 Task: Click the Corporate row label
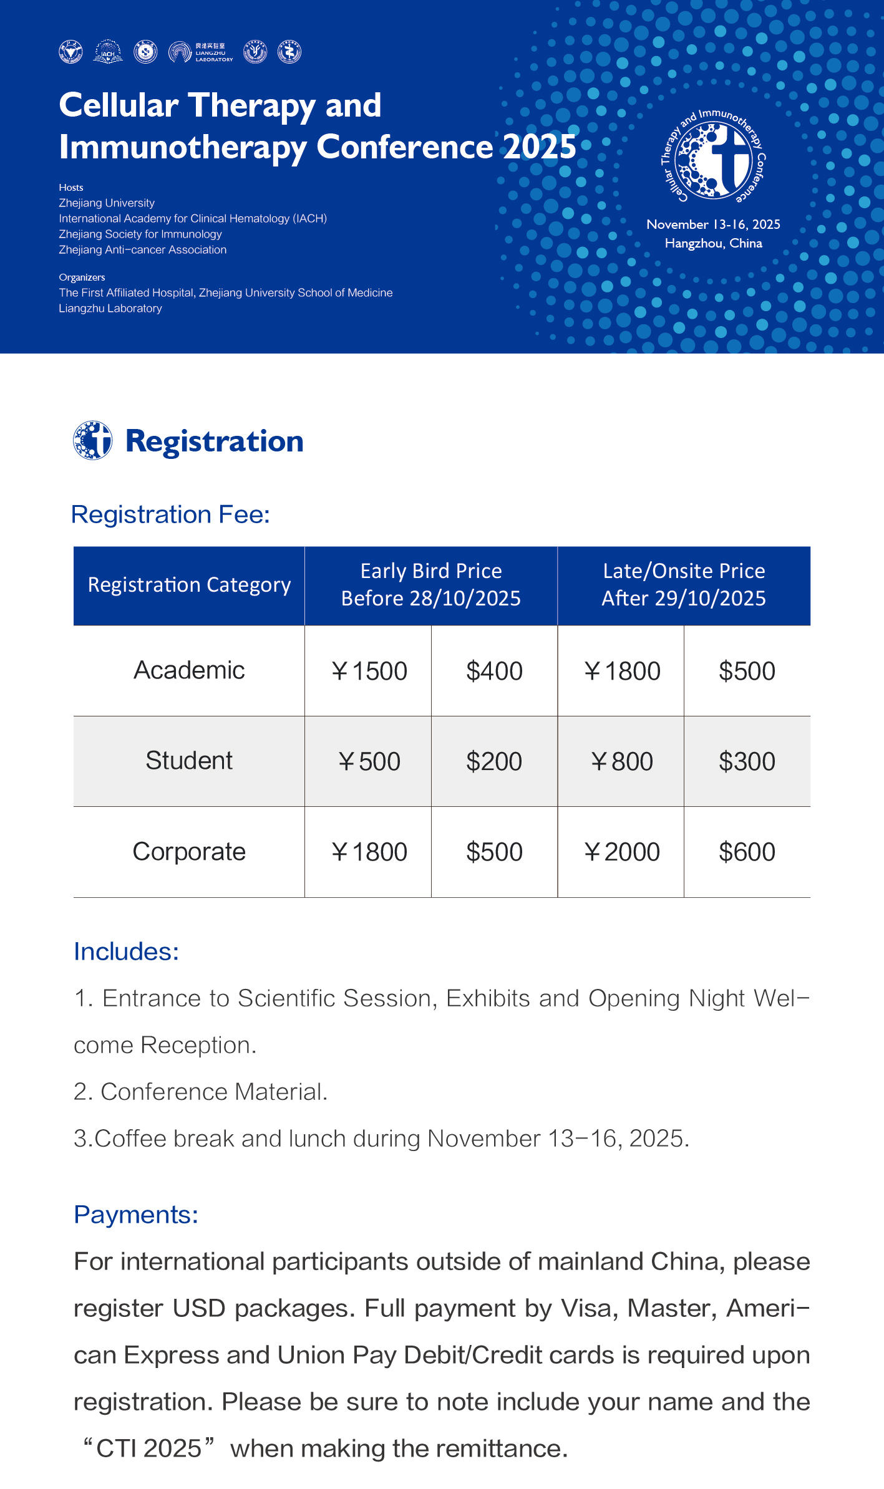click(x=189, y=852)
